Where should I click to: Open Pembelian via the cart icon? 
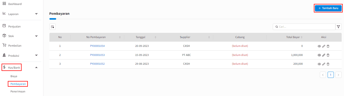point(4,45)
